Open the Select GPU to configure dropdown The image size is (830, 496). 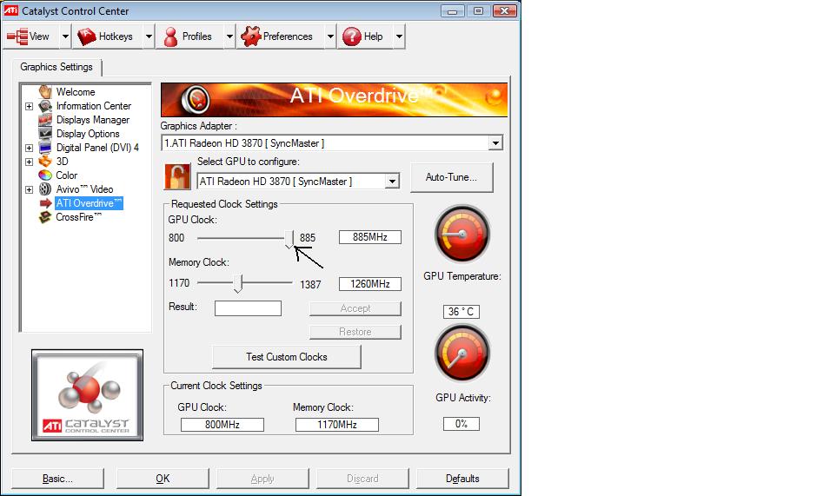[x=392, y=182]
